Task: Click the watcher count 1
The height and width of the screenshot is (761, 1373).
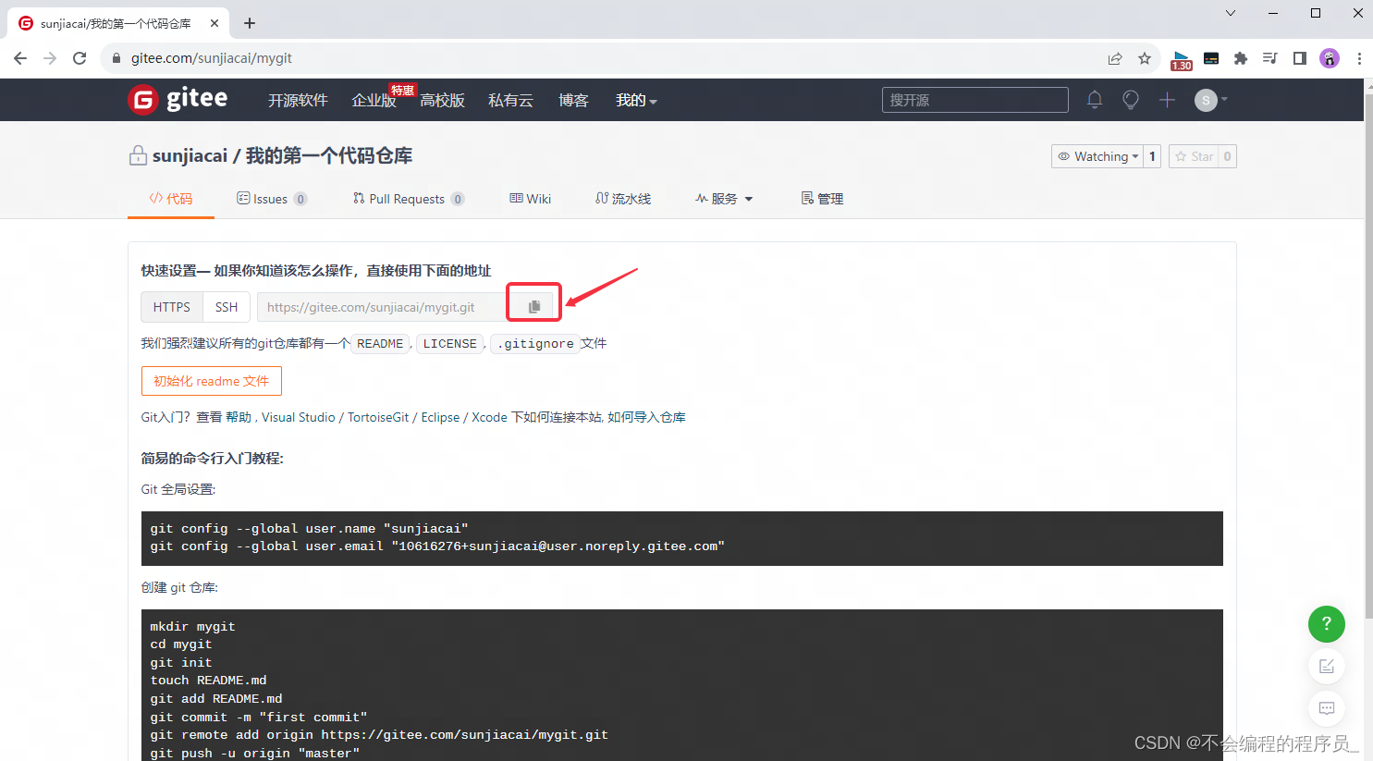Action: point(1152,156)
